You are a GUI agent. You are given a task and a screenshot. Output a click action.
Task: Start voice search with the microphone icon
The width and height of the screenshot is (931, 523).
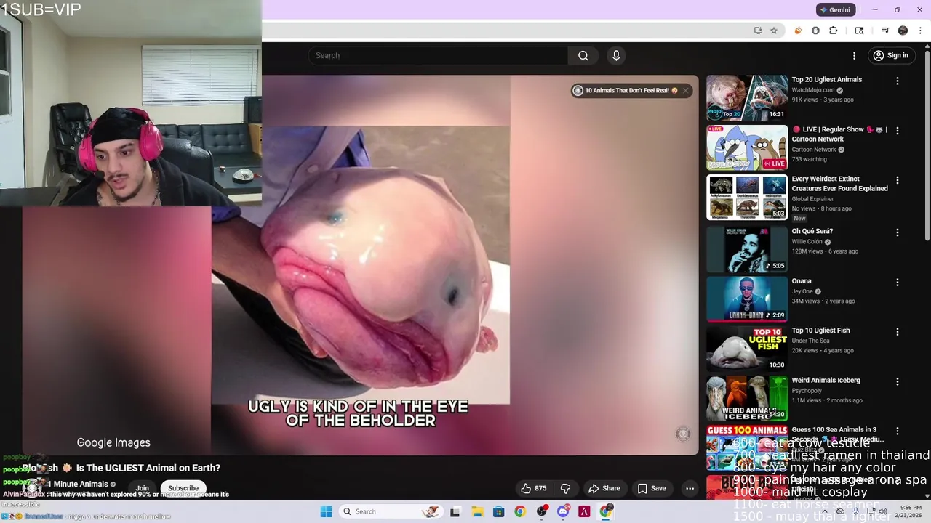tap(616, 55)
